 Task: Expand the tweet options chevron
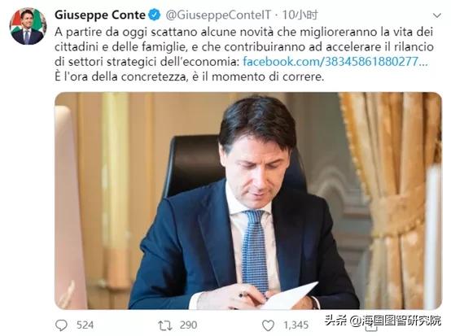pyautogui.click(x=437, y=15)
